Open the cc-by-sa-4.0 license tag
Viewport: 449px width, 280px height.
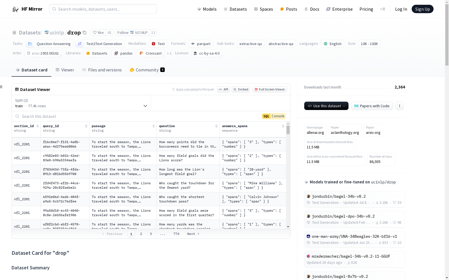[207, 53]
